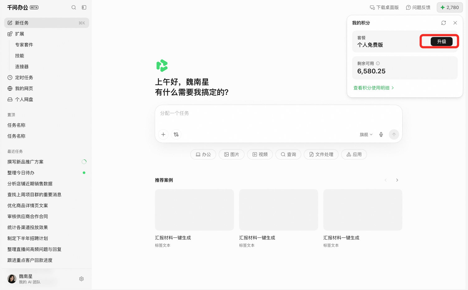Click the 下载桌面版 link
Viewport: 468px width, 290px height.
click(x=384, y=7)
